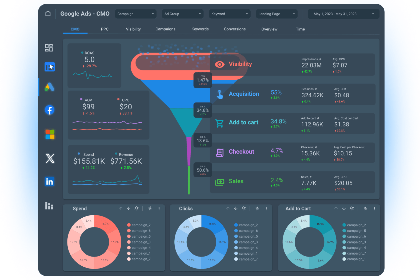Switch to the Time tab

tap(300, 29)
